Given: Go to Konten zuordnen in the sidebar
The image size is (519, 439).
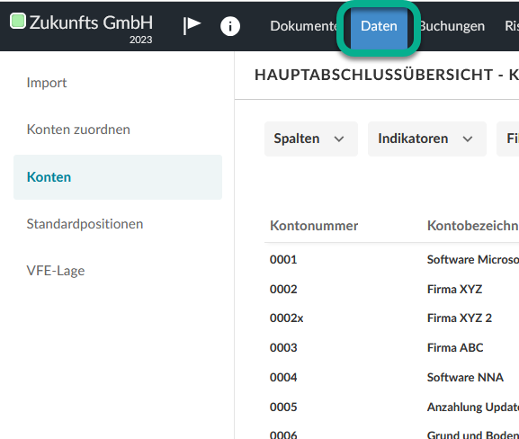Looking at the screenshot, I should 78,130.
